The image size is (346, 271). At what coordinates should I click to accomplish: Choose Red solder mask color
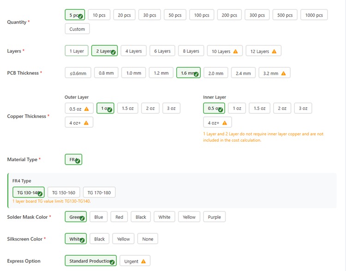coord(119,217)
